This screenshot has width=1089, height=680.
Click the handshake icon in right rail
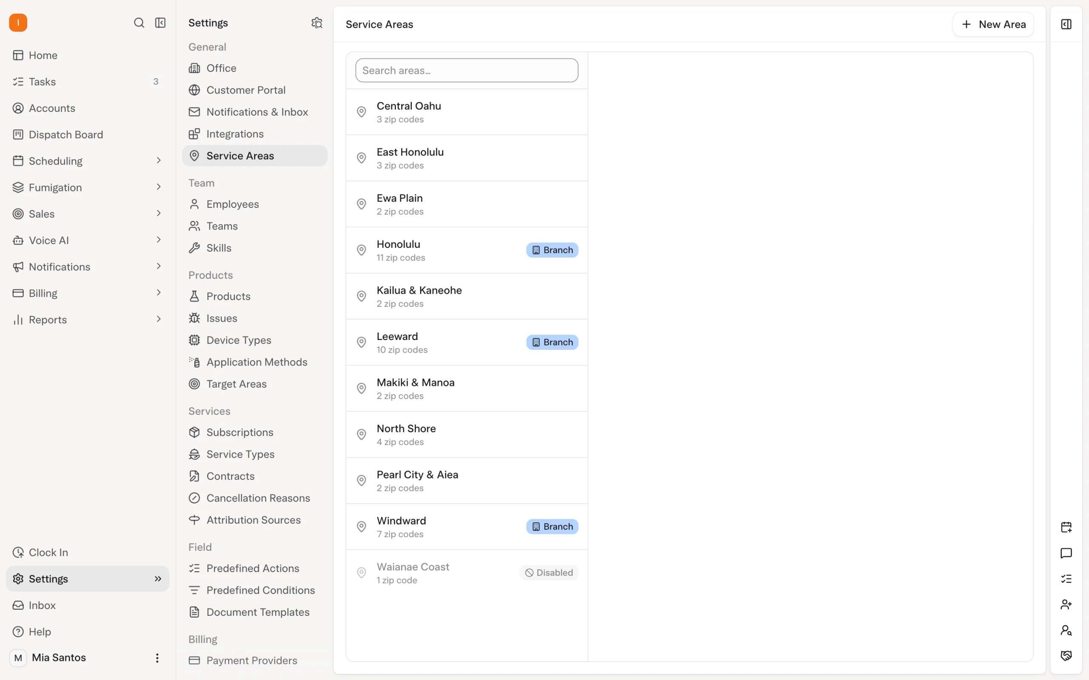(x=1066, y=656)
